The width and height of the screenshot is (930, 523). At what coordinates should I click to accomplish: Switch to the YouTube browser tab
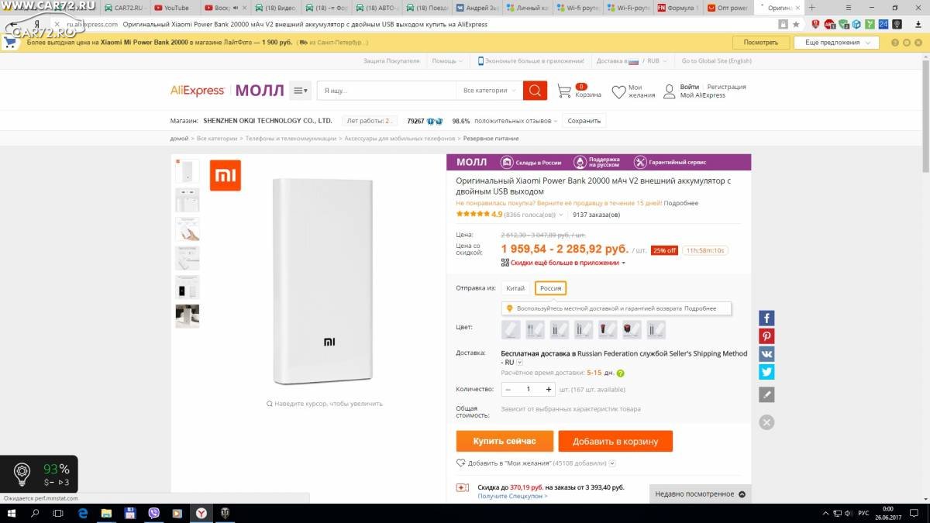(x=172, y=8)
